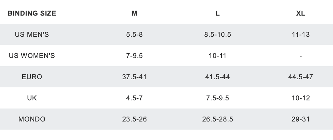Click the US MEN'S row label
The height and width of the screenshot is (140, 333).
point(32,35)
